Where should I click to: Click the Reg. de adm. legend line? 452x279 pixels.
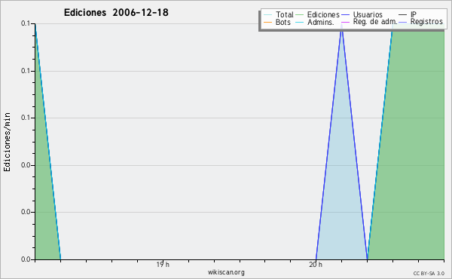(x=345, y=22)
